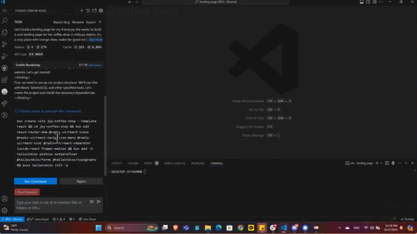
Task: Open the Search view in activity bar
Action: tap(5, 21)
